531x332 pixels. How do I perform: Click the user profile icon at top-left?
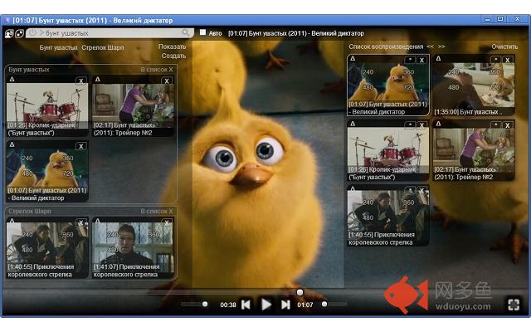pyautogui.click(x=9, y=33)
